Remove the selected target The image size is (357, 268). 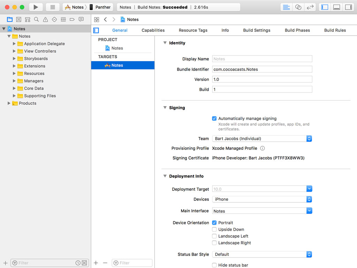tap(105, 263)
